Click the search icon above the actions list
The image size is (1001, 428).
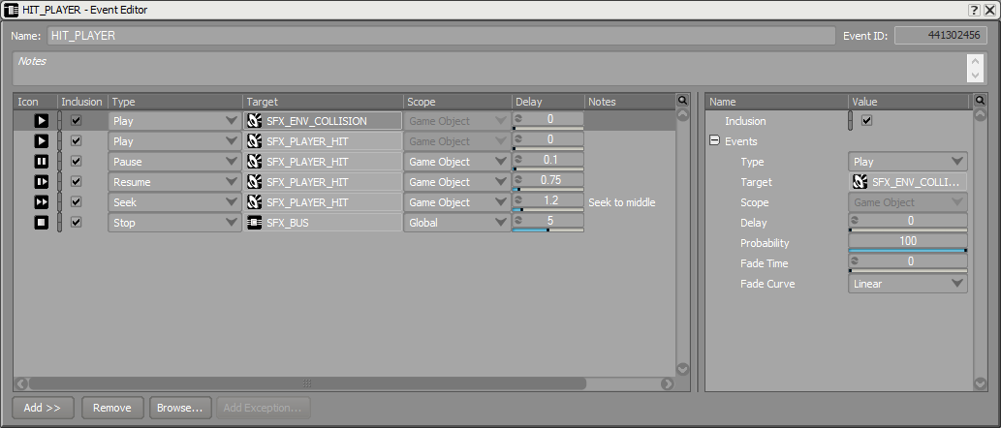tap(682, 101)
